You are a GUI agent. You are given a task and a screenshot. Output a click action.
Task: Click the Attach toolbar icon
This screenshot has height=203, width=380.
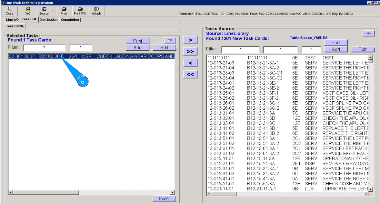coord(96,11)
